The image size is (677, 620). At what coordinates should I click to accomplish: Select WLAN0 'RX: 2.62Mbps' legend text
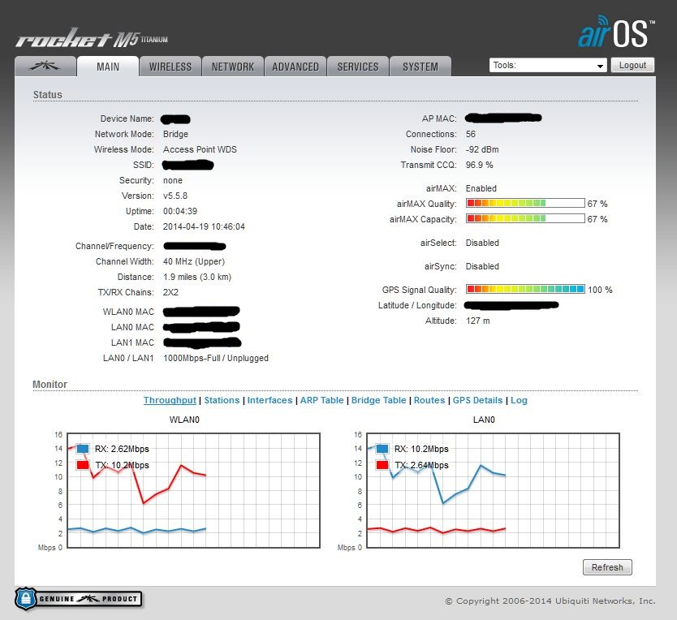[122, 449]
